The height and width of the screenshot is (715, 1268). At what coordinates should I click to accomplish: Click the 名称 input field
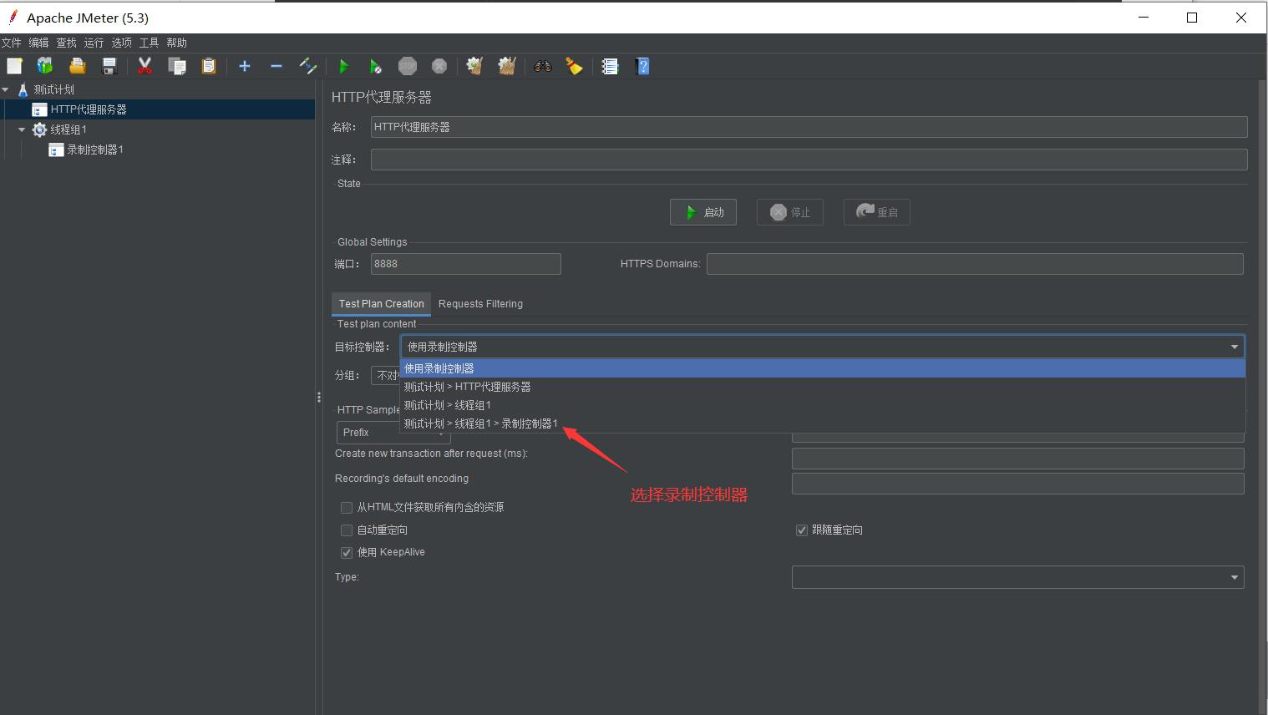pos(809,127)
